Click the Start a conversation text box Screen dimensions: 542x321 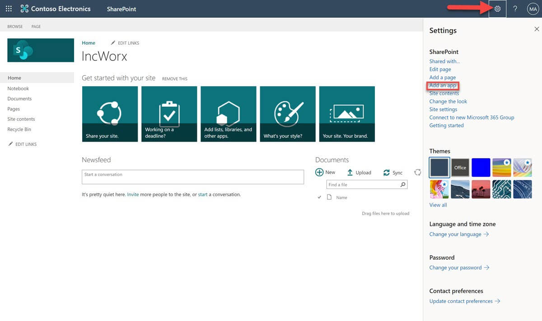pos(193,177)
